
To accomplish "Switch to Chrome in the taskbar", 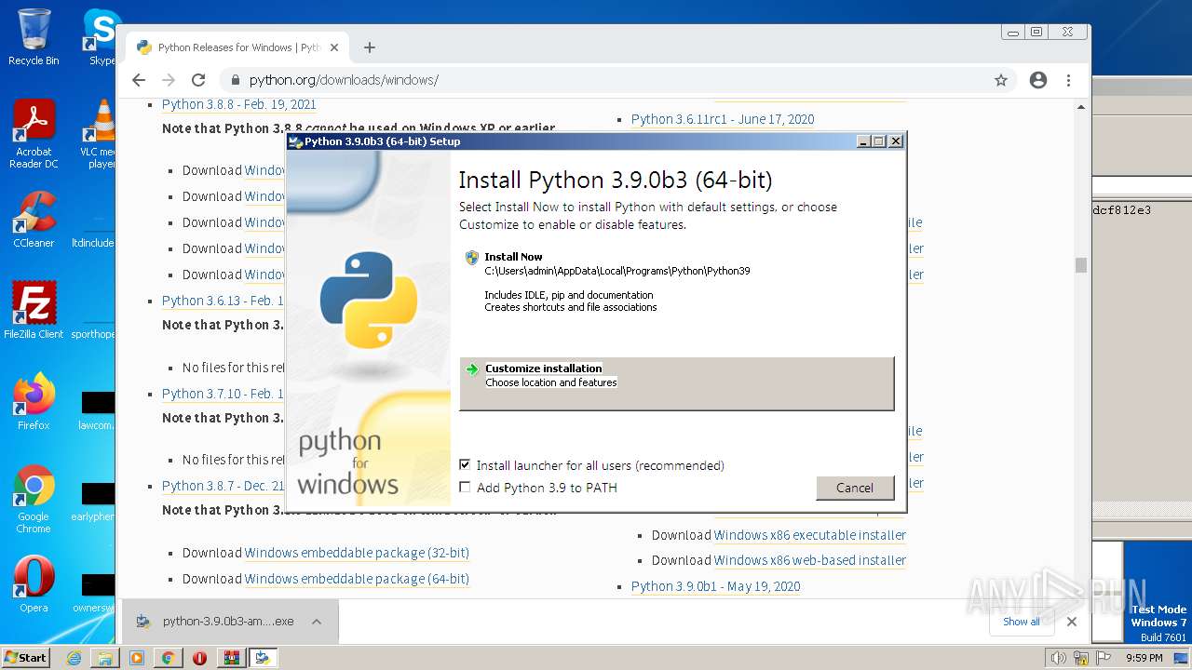I will pyautogui.click(x=169, y=658).
